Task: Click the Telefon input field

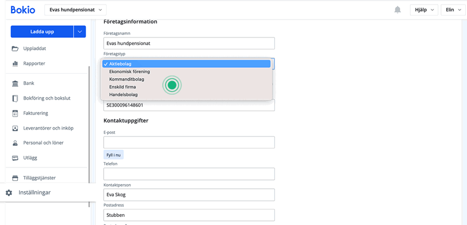Action: coord(189,174)
